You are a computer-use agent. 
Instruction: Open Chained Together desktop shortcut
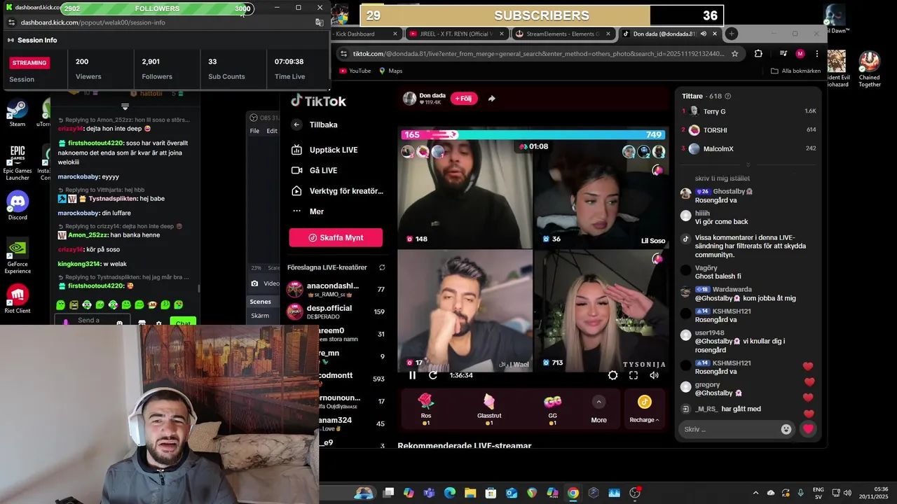(x=870, y=69)
